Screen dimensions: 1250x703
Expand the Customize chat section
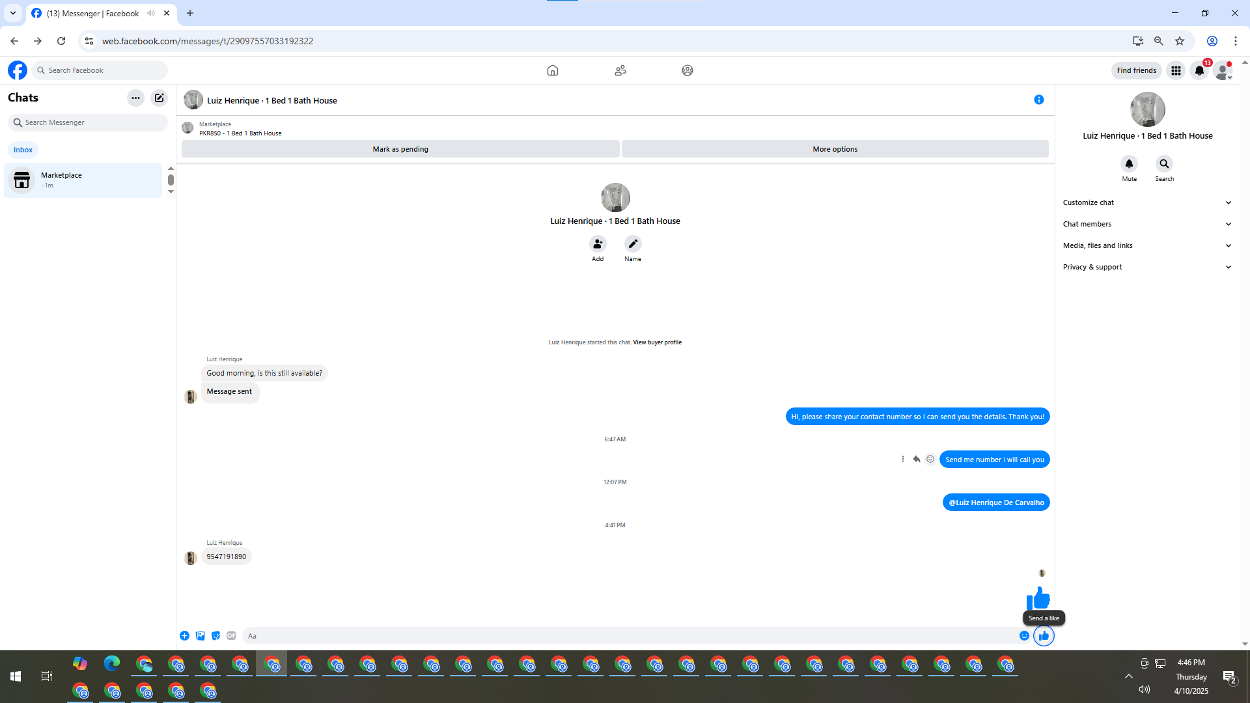click(x=1147, y=202)
